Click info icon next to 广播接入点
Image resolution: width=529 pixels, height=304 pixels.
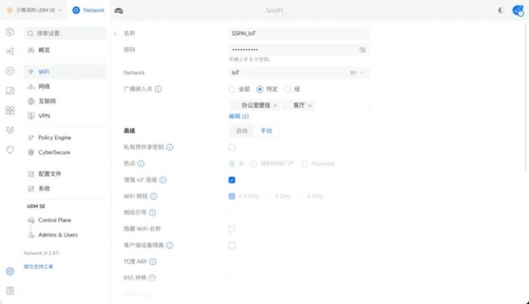click(x=159, y=89)
